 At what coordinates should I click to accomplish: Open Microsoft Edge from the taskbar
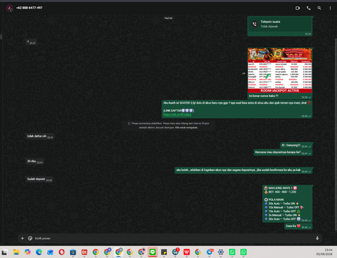point(39,252)
